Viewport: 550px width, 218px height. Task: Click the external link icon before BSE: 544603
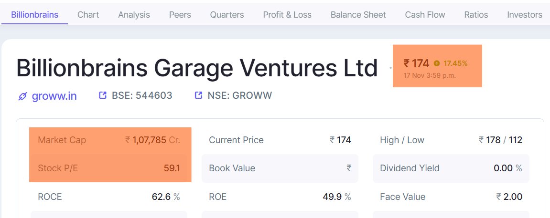coord(103,95)
